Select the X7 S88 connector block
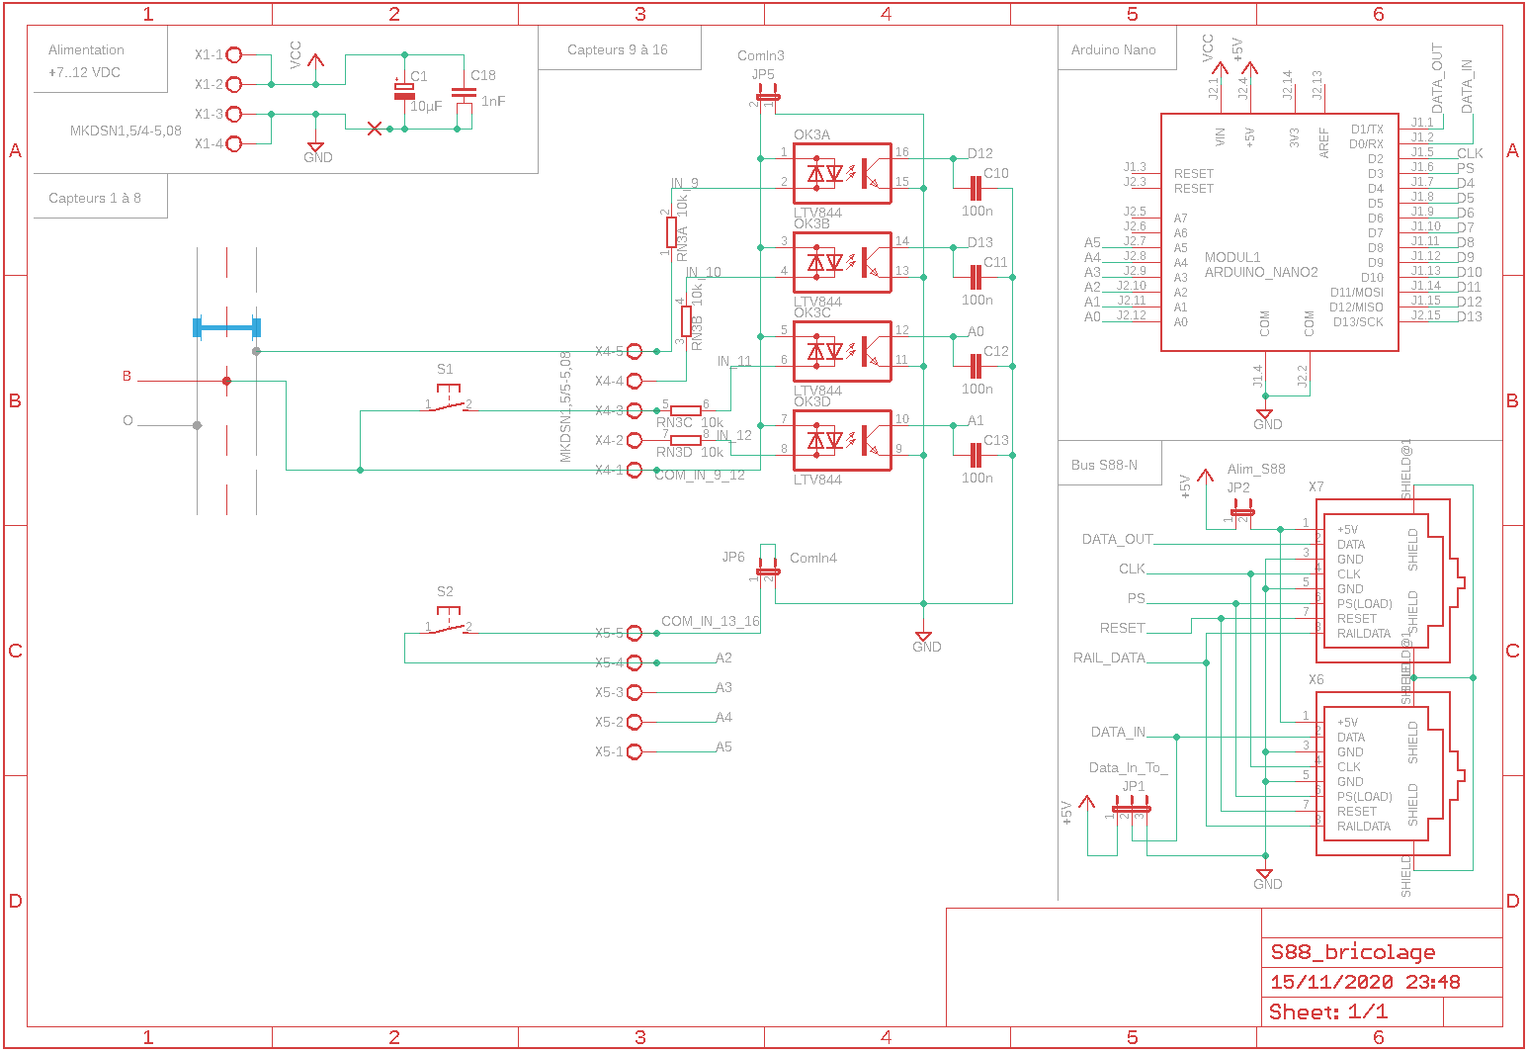 pyautogui.click(x=1382, y=580)
